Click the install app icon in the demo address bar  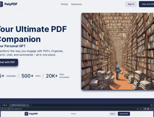pyautogui.click(x=138, y=109)
